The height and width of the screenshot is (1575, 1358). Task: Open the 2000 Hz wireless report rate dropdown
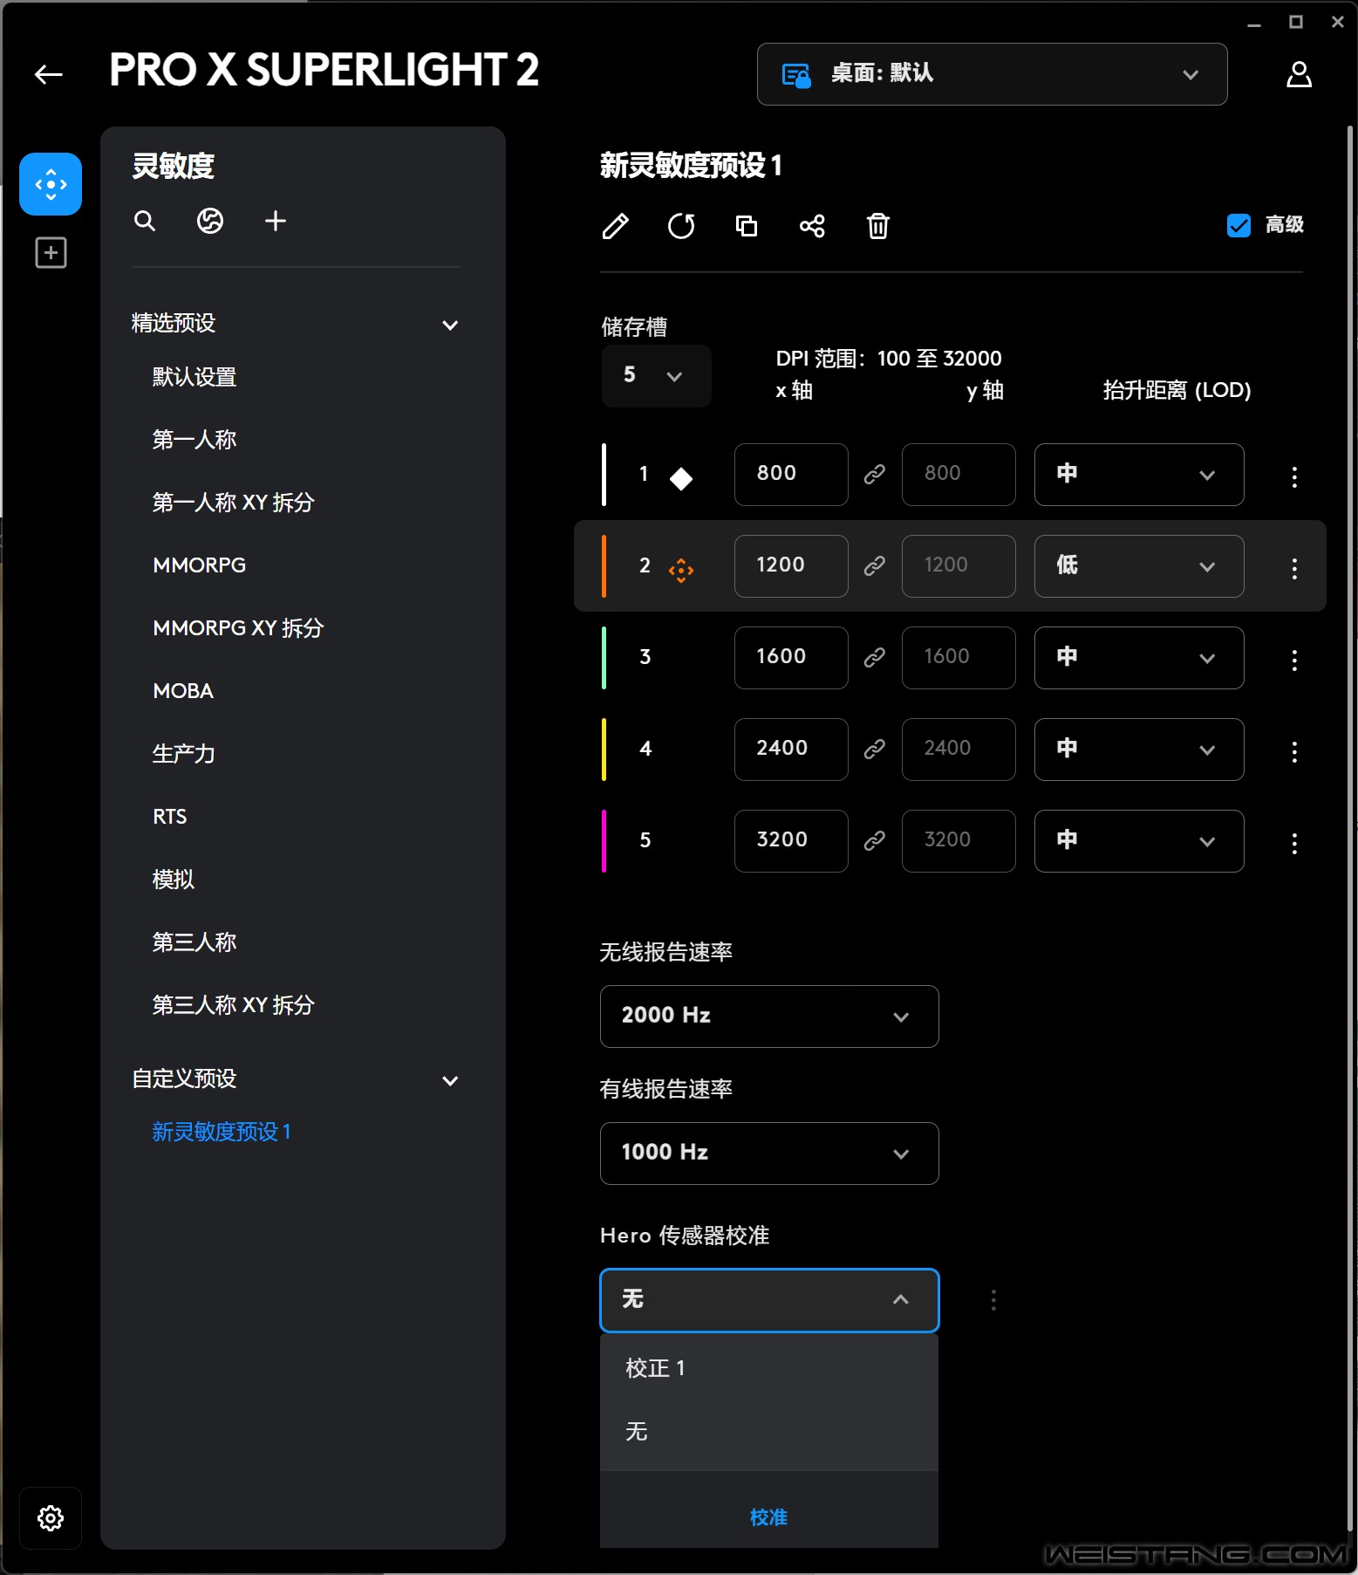769,1016
